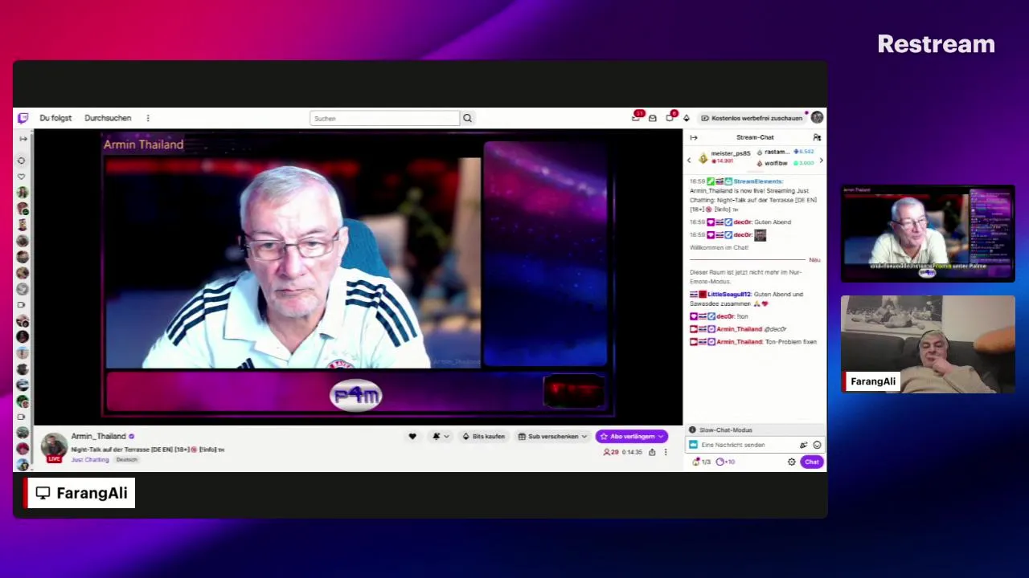Click Bits kaufen button
Screen dimensions: 1029x578
pos(484,436)
